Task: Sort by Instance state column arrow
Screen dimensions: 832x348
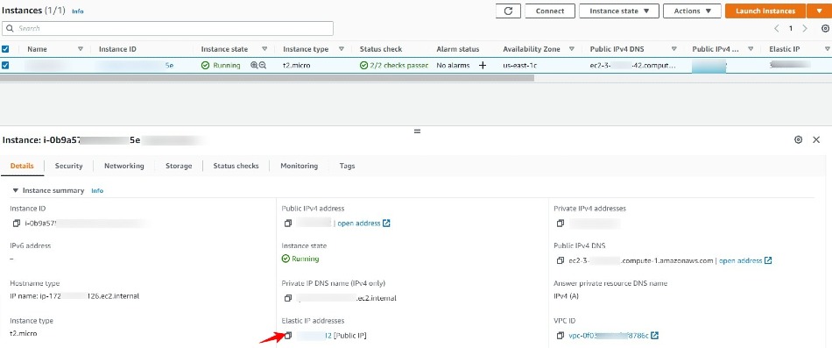Action: (264, 49)
